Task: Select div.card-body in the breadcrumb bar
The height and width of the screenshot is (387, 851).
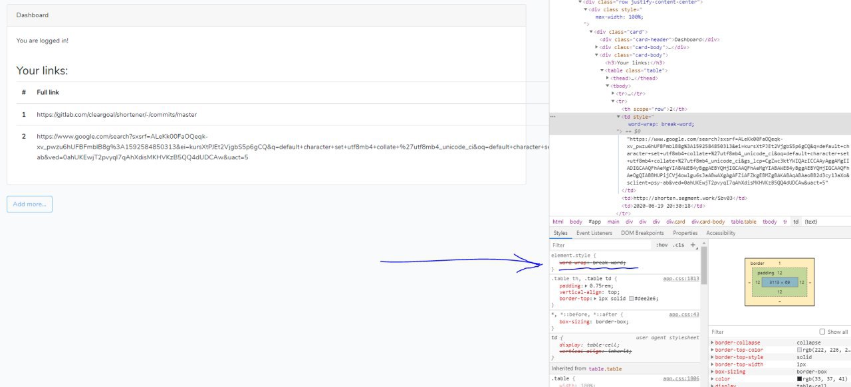Action: coord(708,222)
